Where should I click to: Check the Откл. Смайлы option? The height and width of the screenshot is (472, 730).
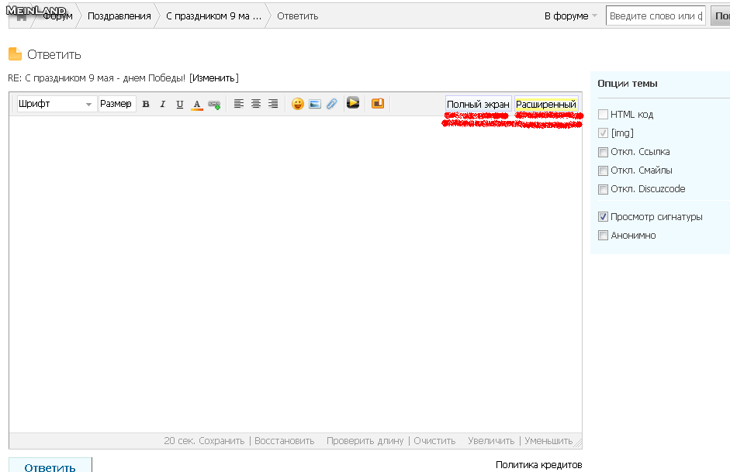point(603,171)
